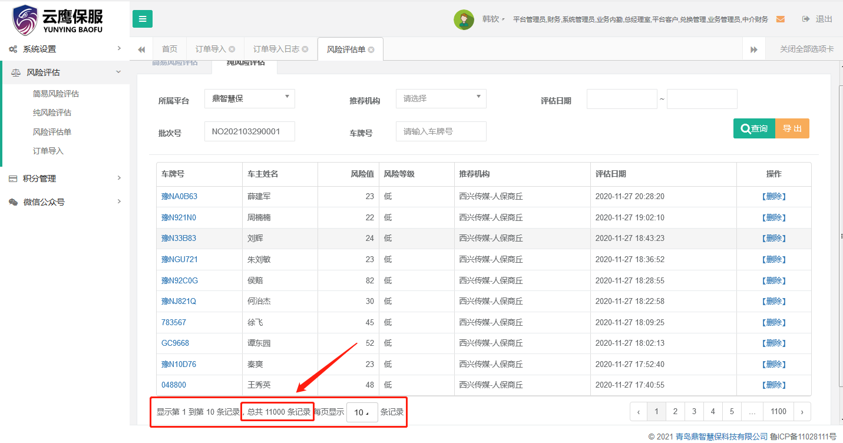The height and width of the screenshot is (443, 843).
Task: Click the green 查询 search button
Action: (x=754, y=128)
